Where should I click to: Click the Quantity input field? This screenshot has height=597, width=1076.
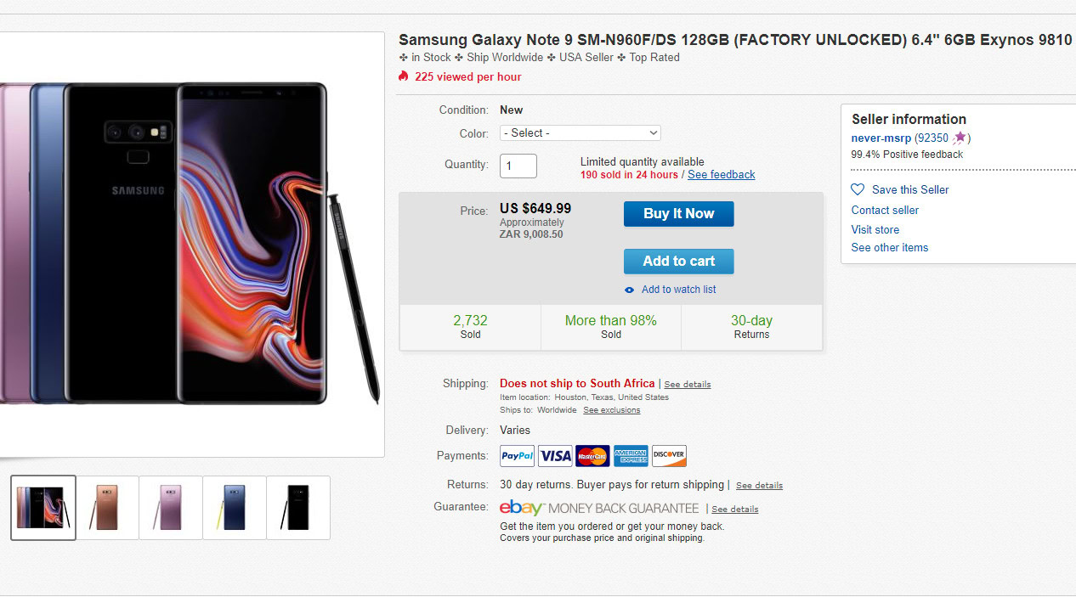coord(518,166)
